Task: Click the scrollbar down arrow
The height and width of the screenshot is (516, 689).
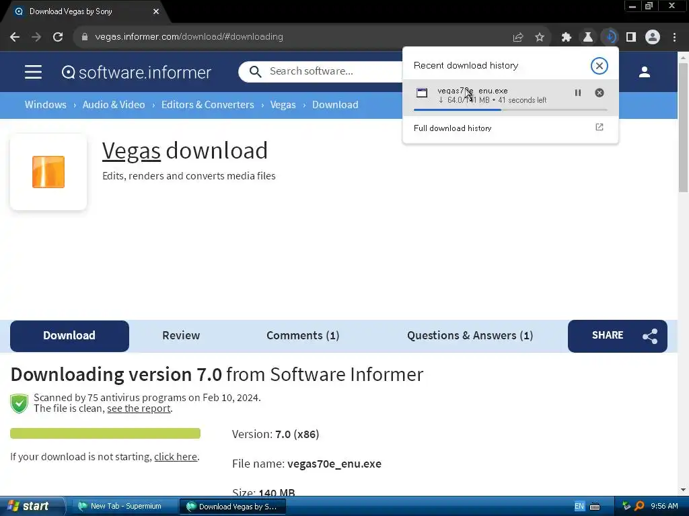Action: point(683,490)
